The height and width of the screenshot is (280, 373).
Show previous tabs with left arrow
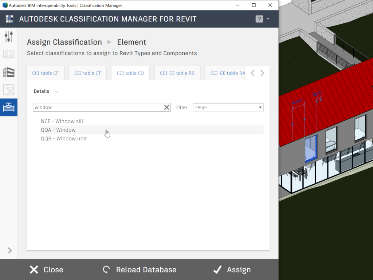pos(253,73)
